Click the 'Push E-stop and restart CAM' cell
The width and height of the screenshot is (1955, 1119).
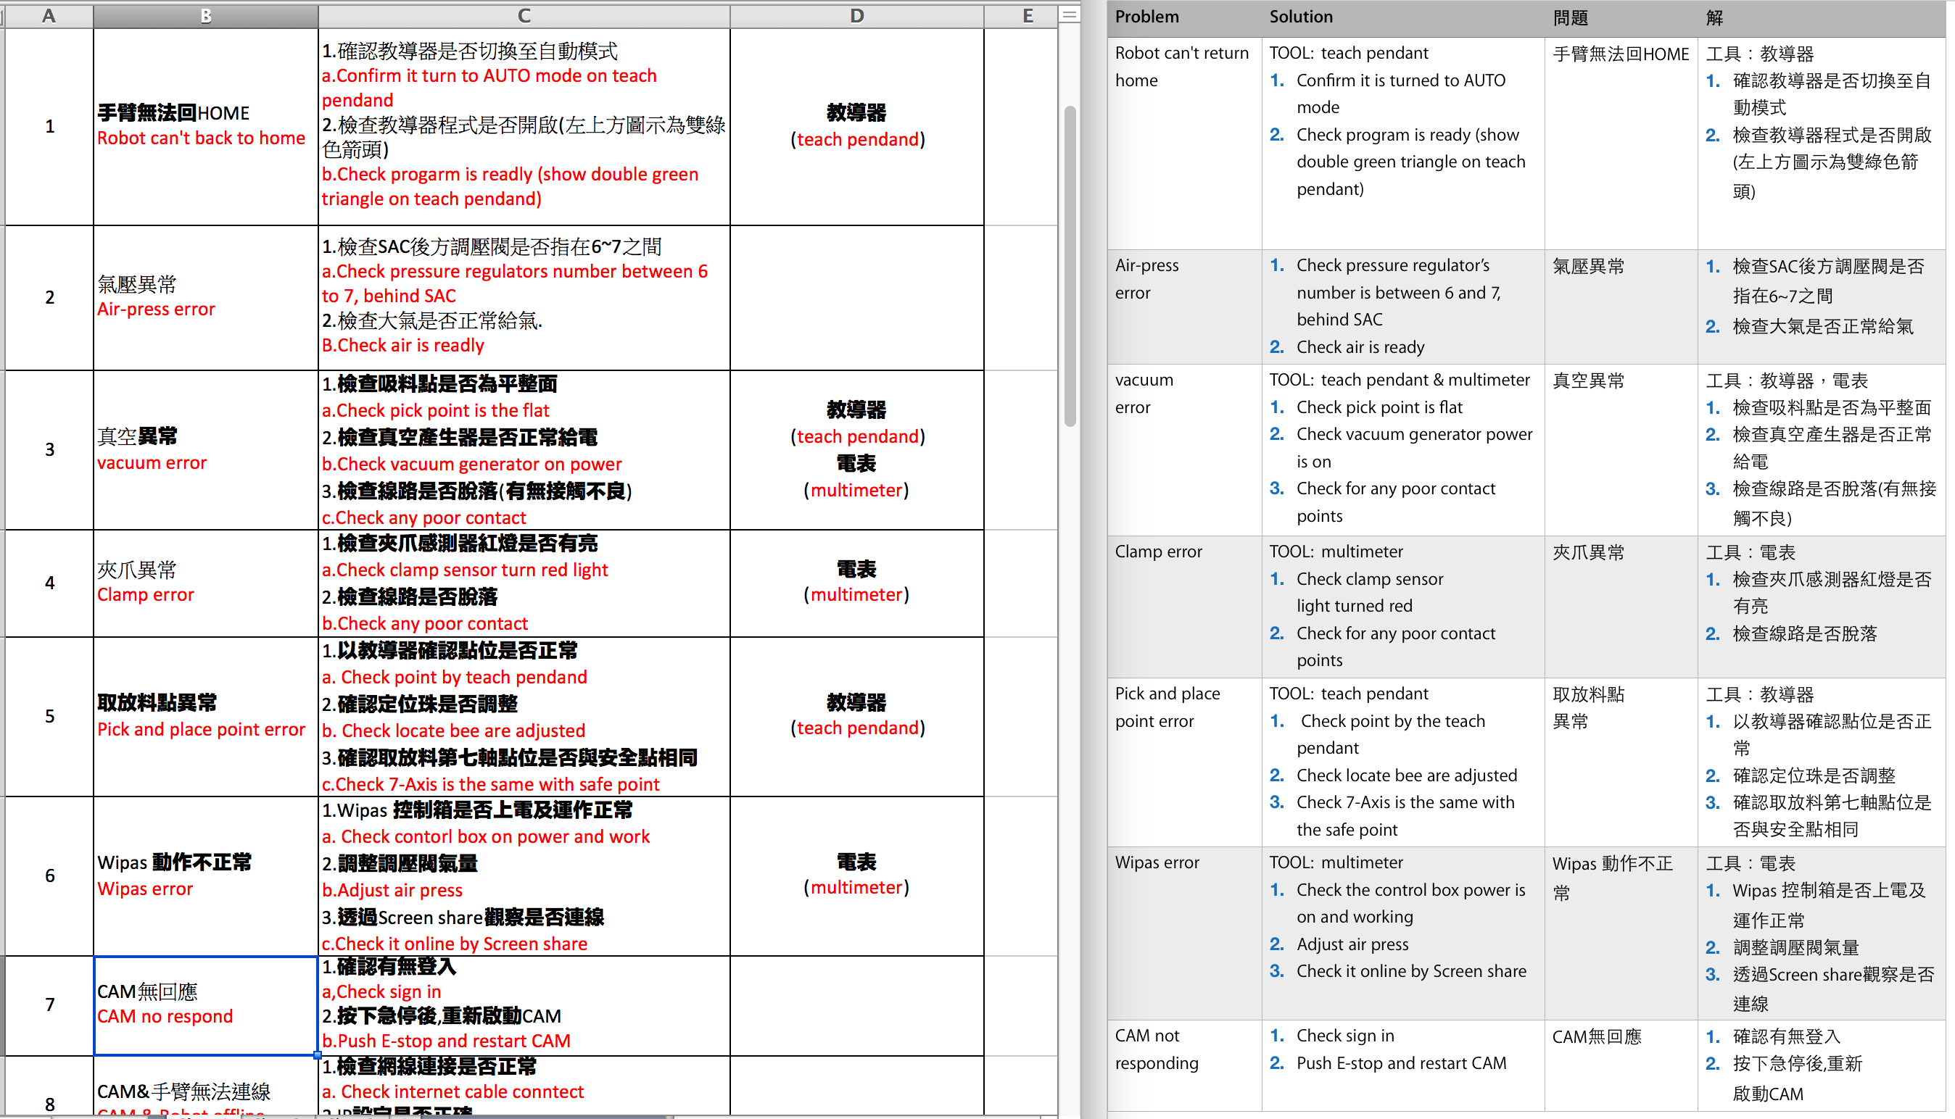[524, 1005]
